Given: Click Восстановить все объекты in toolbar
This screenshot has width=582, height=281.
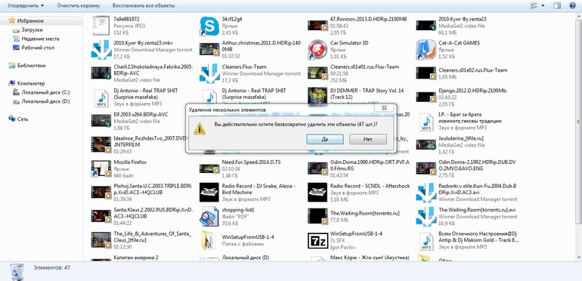Looking at the screenshot, I should (144, 5).
